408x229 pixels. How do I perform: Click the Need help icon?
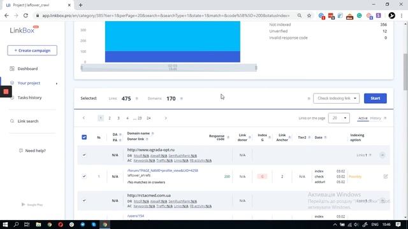(21, 151)
